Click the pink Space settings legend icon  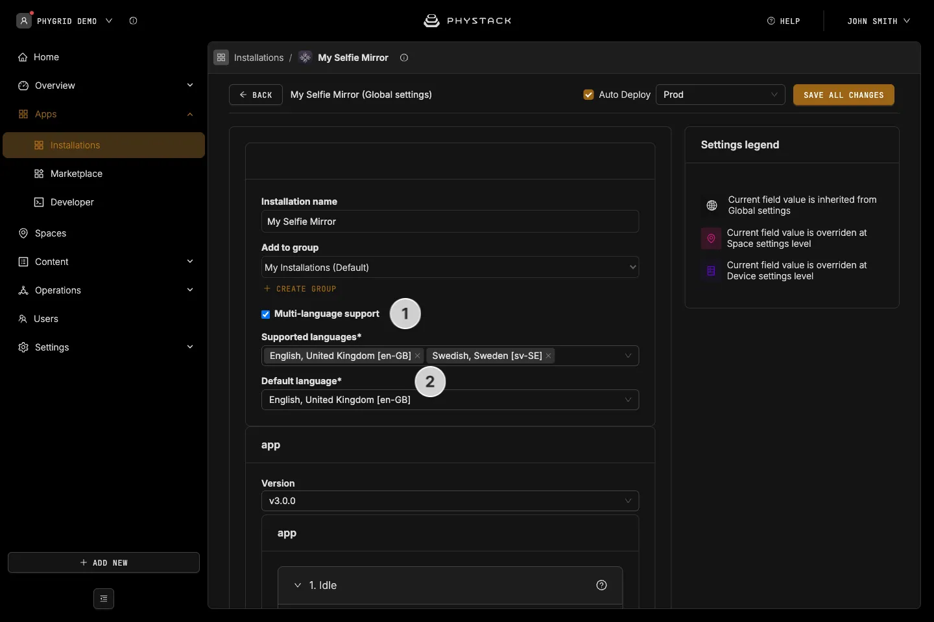pos(711,238)
